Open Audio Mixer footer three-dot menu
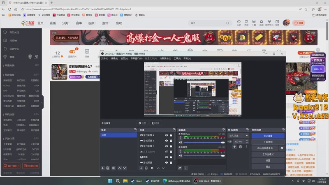The width and height of the screenshot is (329, 185). pos(186,168)
